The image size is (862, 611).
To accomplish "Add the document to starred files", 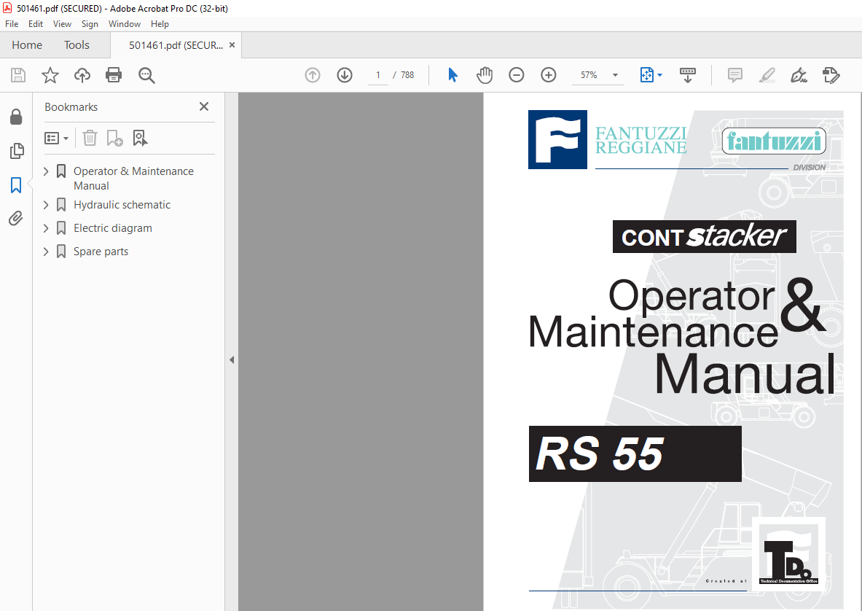I will (50, 75).
